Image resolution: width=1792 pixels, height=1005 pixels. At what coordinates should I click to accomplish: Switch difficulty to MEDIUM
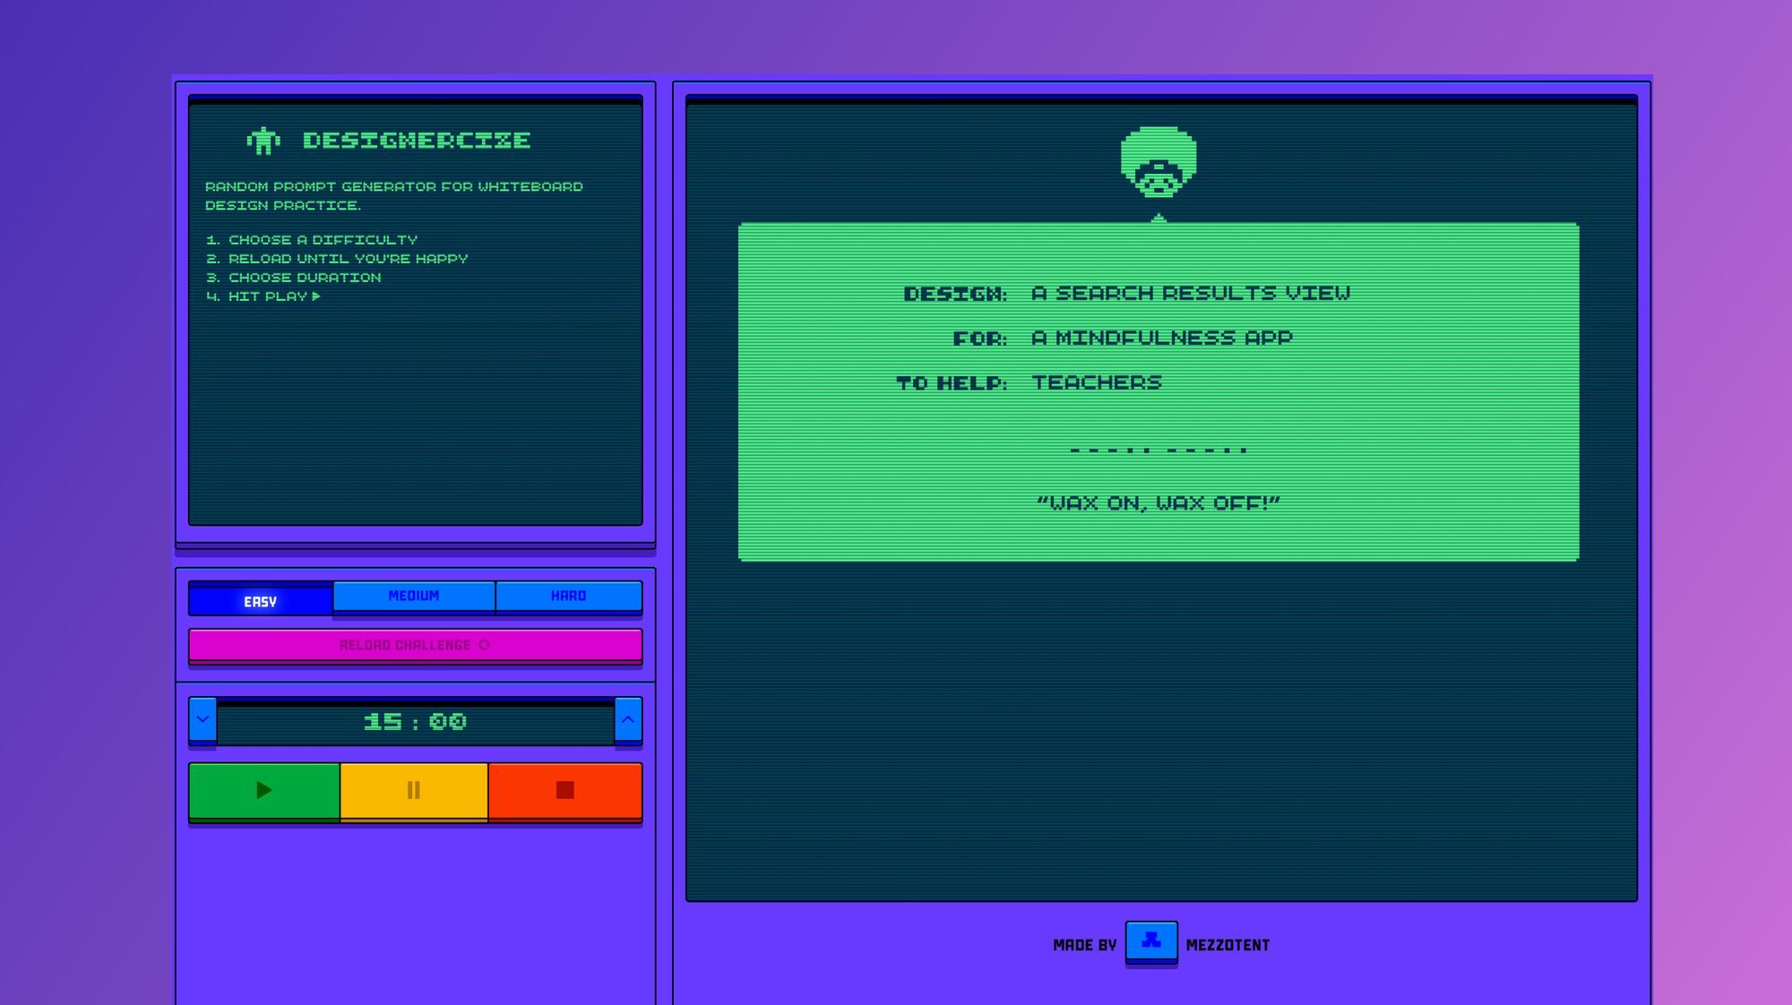413,595
